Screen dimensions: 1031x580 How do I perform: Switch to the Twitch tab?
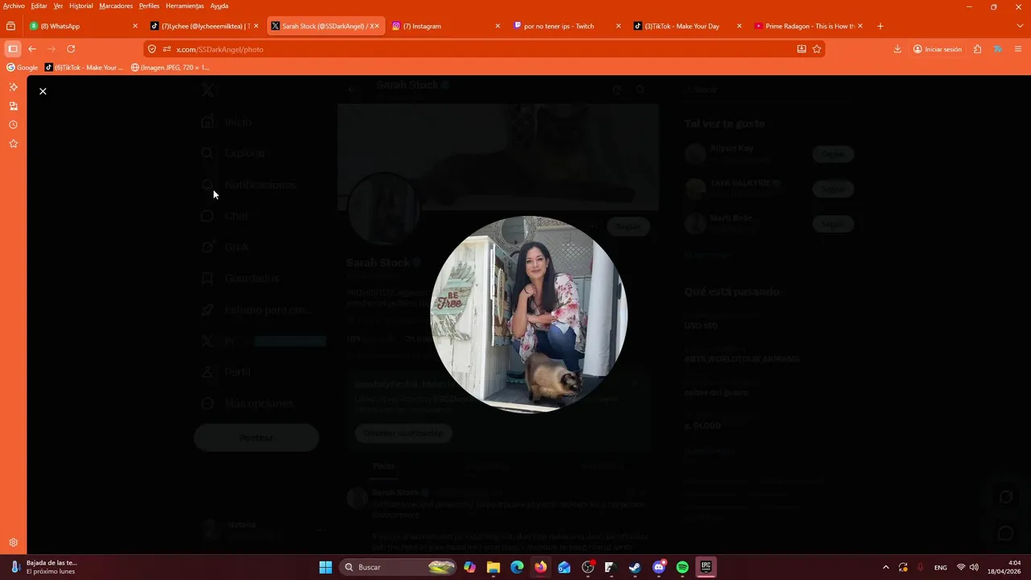pyautogui.click(x=568, y=26)
